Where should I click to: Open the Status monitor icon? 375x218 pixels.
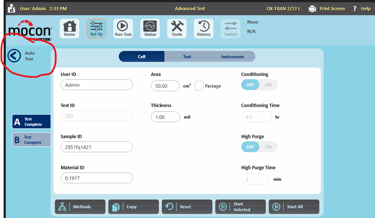150,28
